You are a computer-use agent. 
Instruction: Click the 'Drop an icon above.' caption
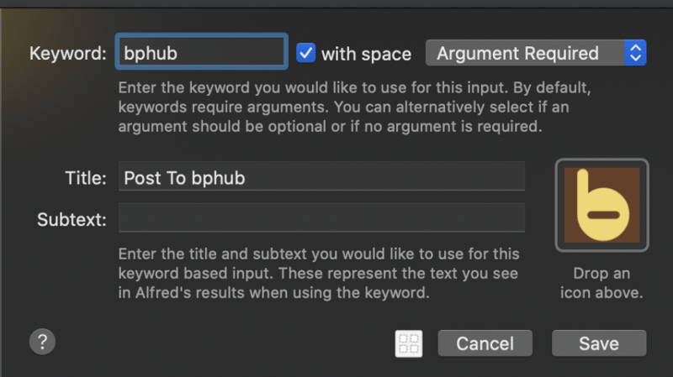pyautogui.click(x=601, y=284)
